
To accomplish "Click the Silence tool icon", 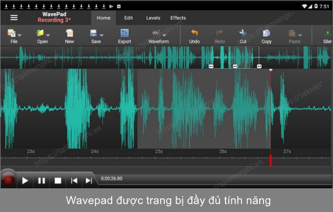I will coord(328,33).
